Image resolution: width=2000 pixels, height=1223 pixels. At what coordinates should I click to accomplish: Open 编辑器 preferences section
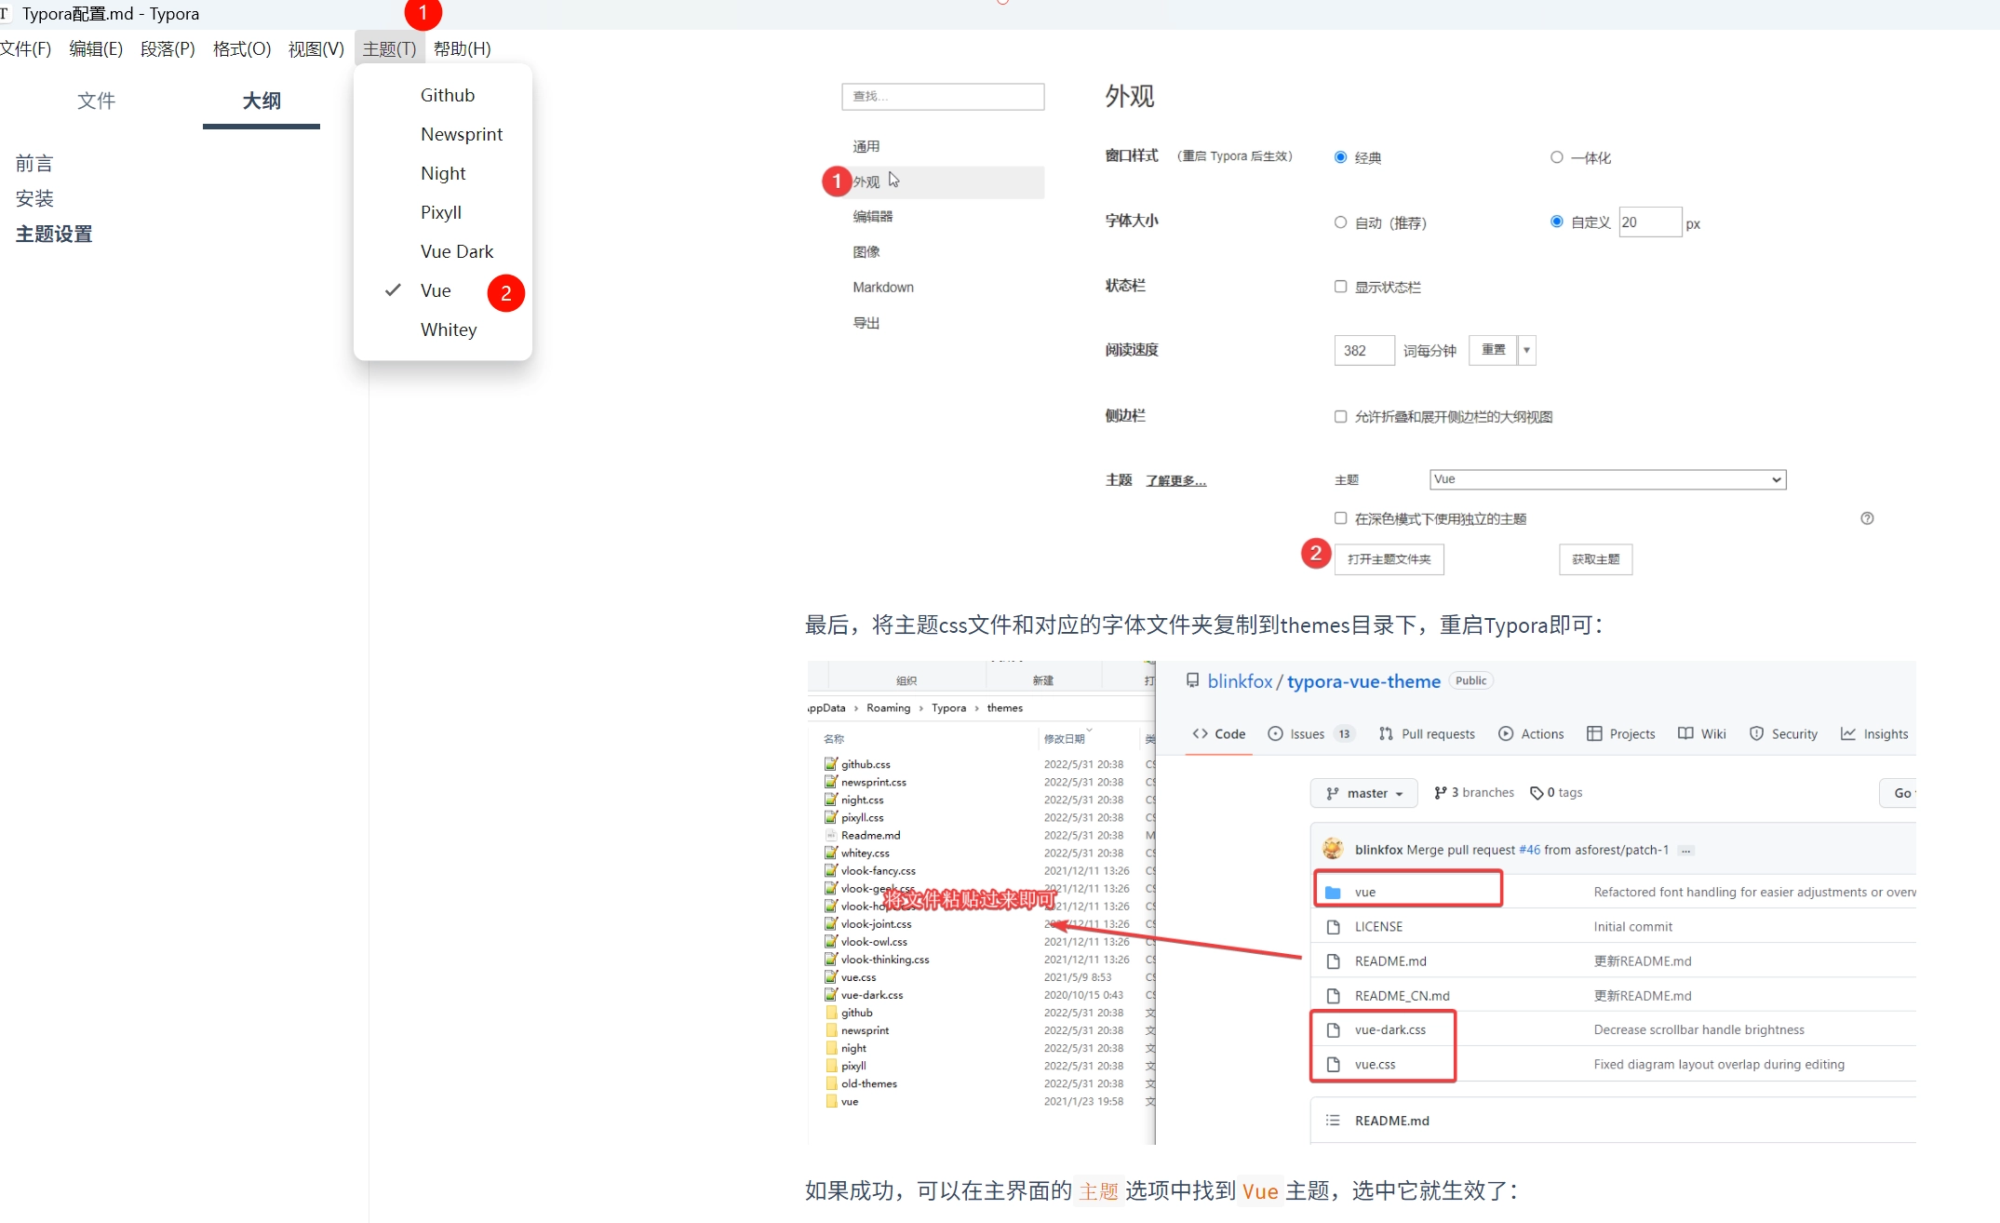873,216
